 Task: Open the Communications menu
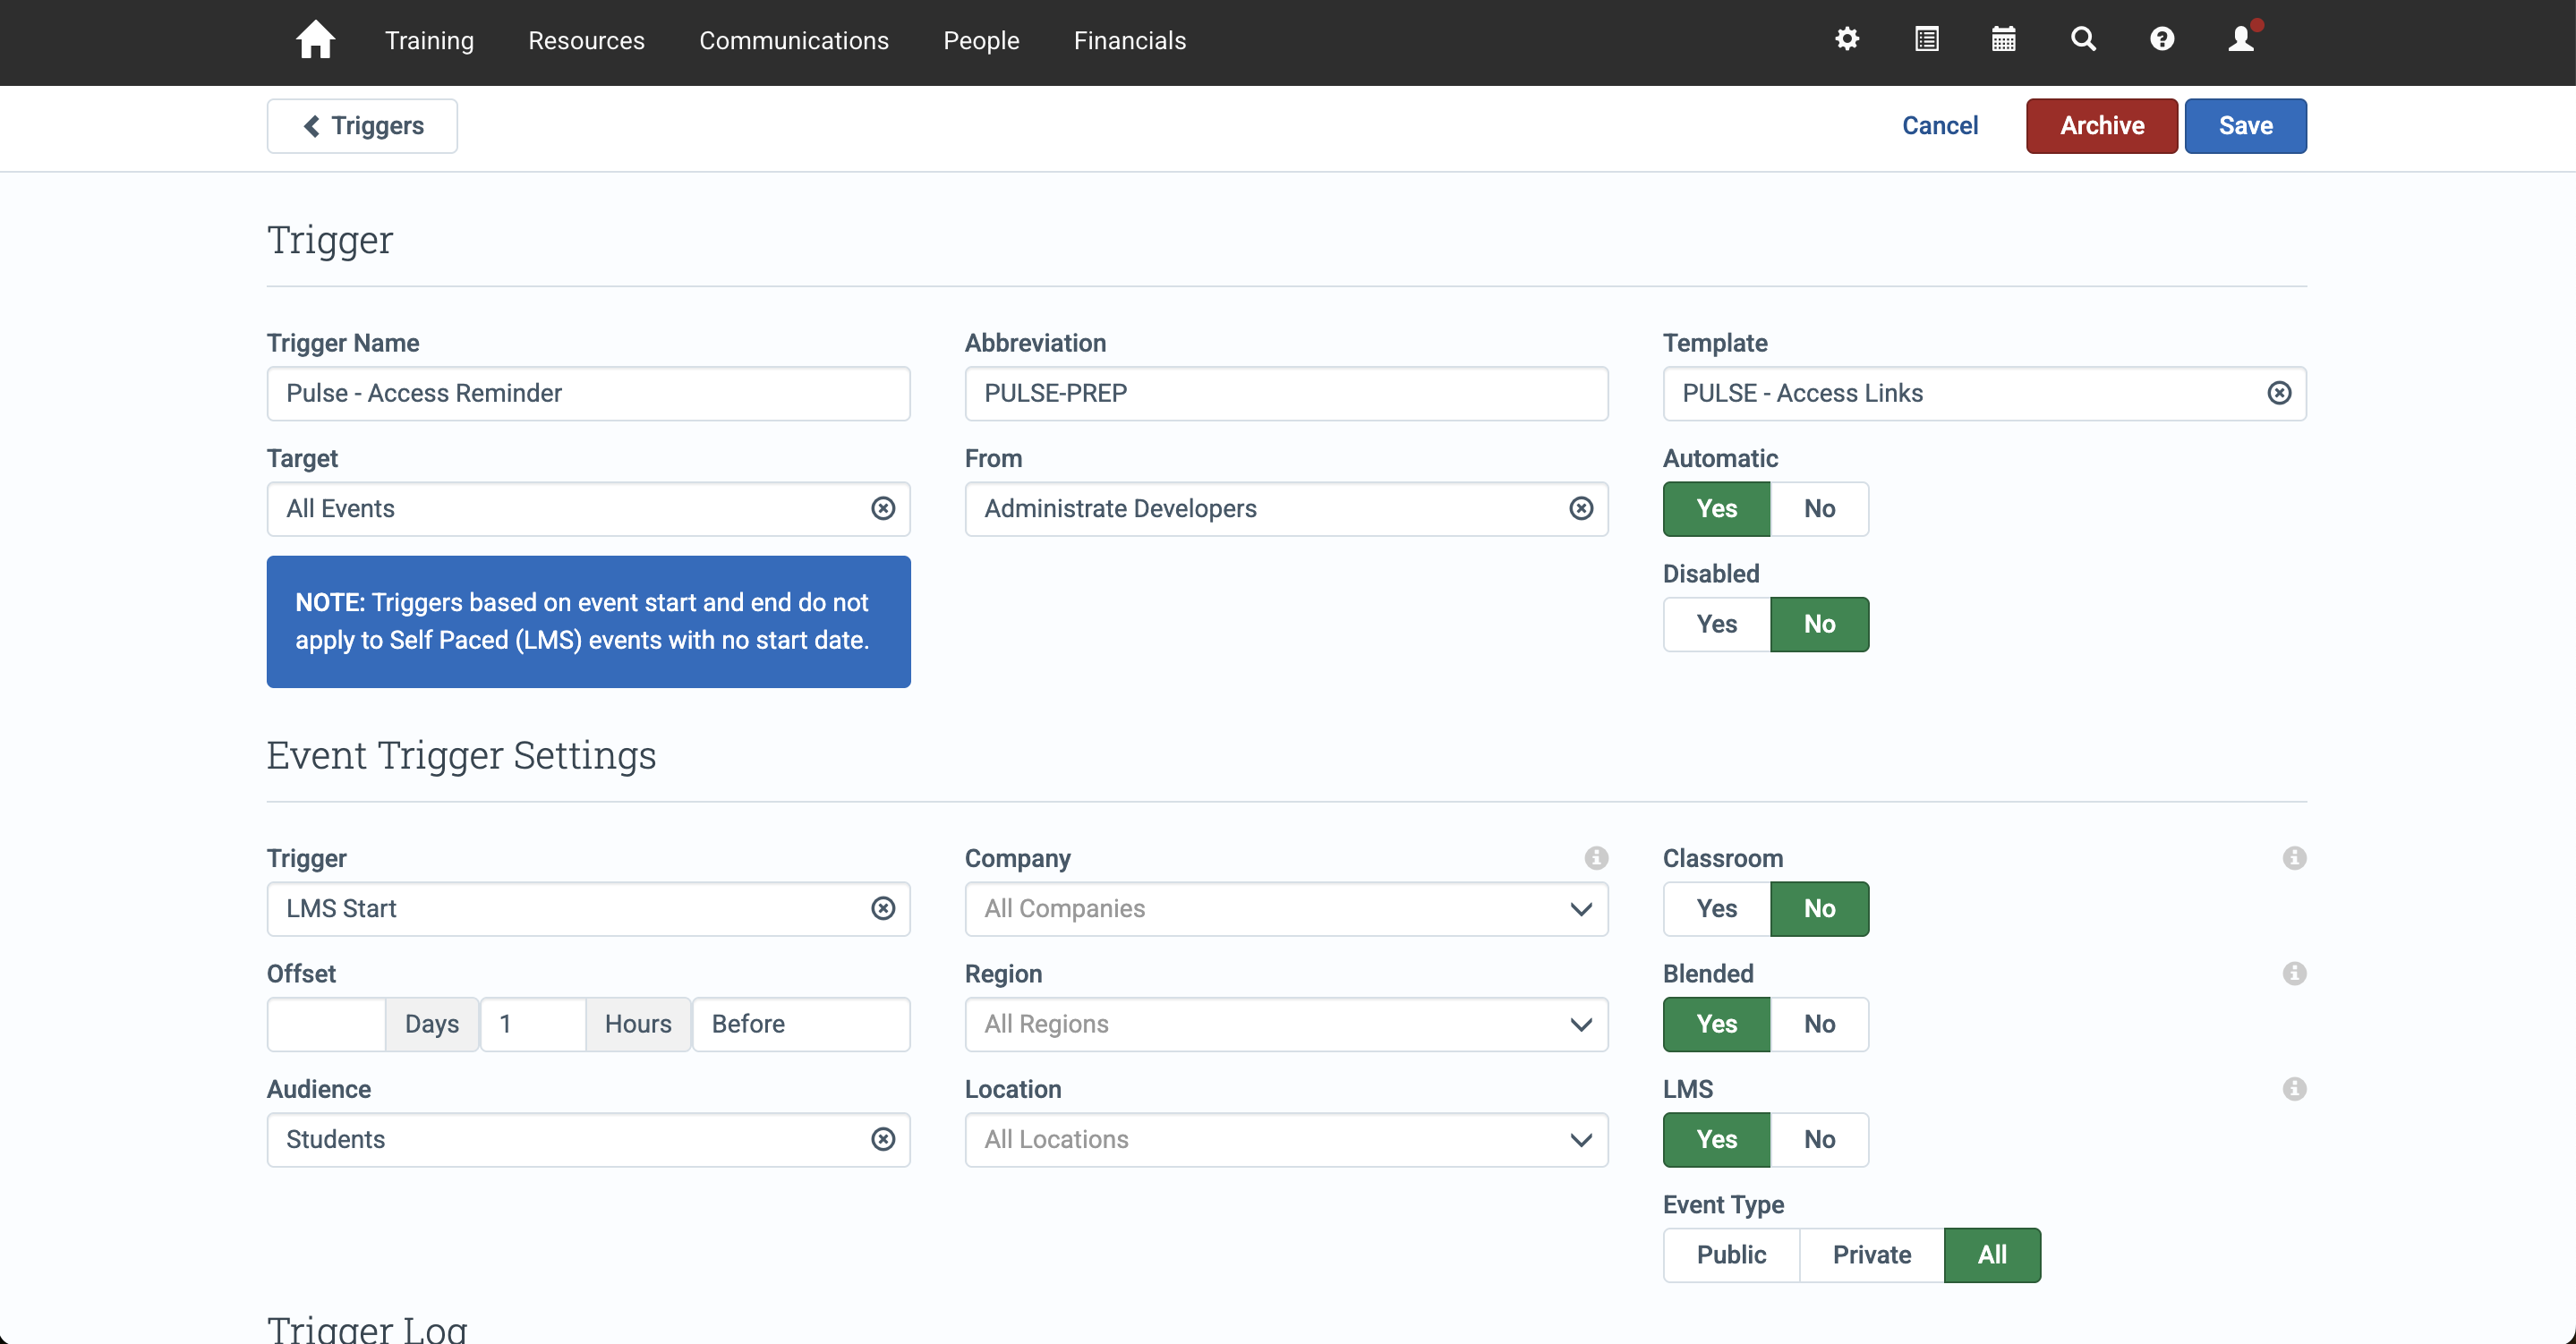(794, 41)
